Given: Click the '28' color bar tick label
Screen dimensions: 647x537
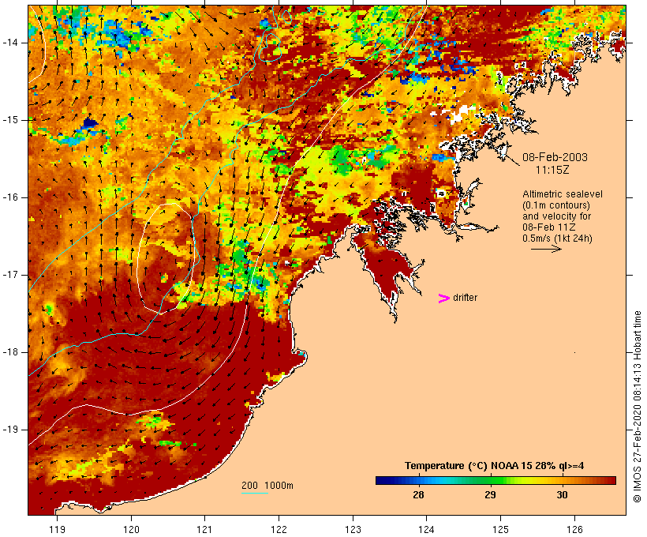Looking at the screenshot, I should pyautogui.click(x=418, y=495).
